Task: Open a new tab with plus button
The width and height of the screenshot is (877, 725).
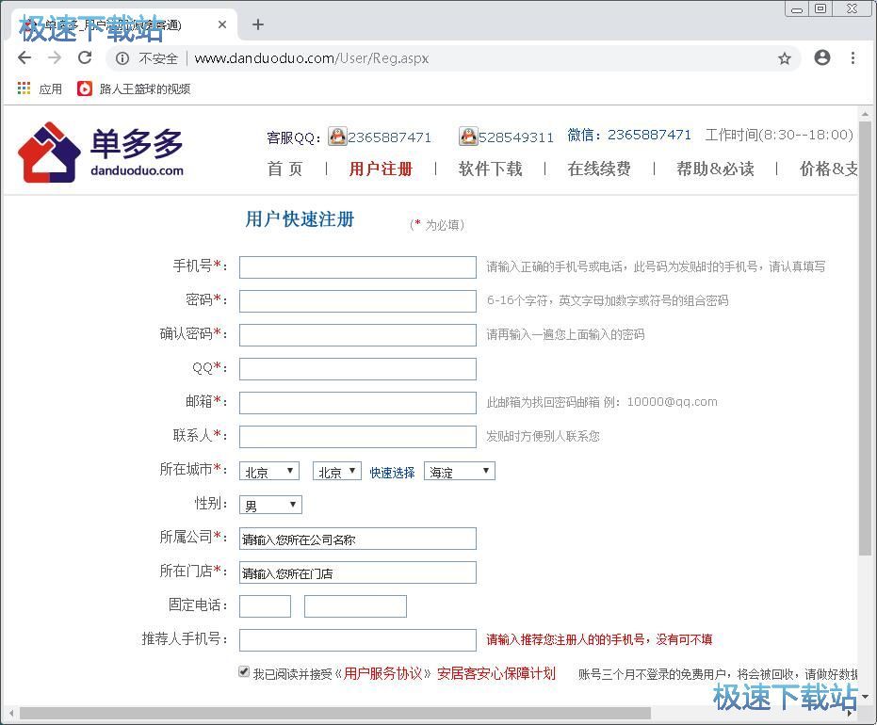Action: point(258,24)
